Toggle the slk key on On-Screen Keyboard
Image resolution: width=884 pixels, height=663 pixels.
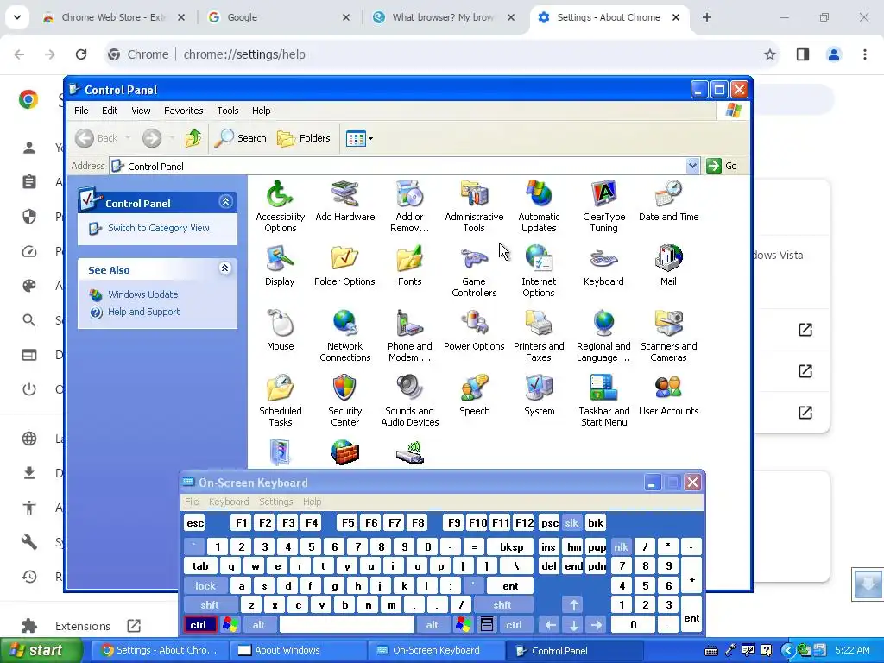(x=571, y=523)
